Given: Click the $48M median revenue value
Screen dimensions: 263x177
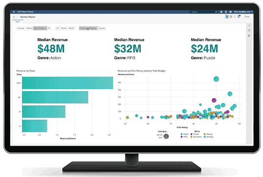Looking at the screenshot, I should [x=51, y=49].
